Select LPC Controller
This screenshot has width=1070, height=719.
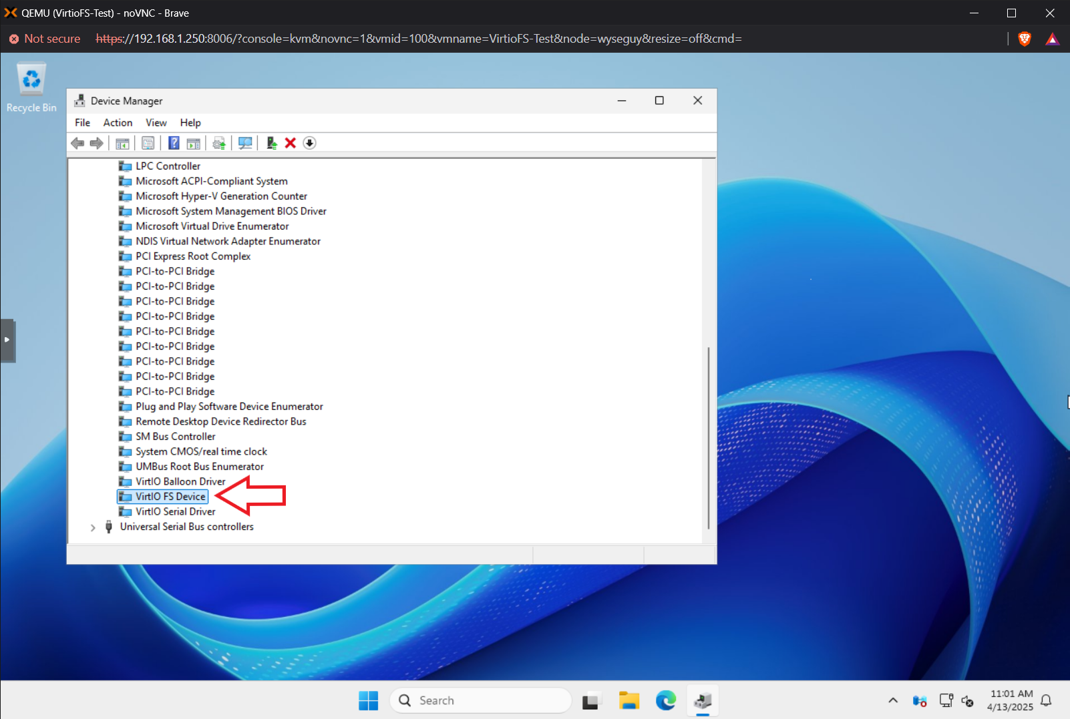(168, 166)
